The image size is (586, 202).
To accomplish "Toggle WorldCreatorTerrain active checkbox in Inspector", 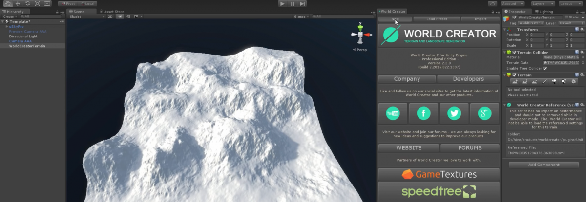I will point(514,17).
